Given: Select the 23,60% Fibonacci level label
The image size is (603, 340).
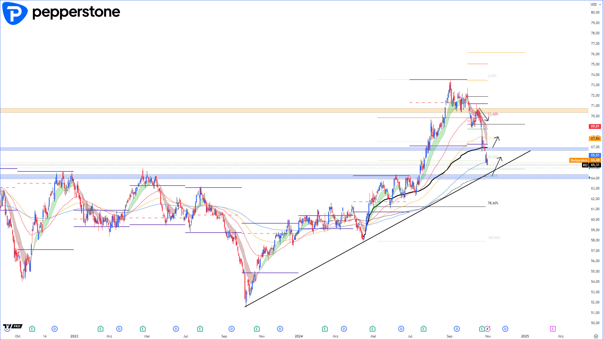Looking at the screenshot, I should (x=493, y=114).
